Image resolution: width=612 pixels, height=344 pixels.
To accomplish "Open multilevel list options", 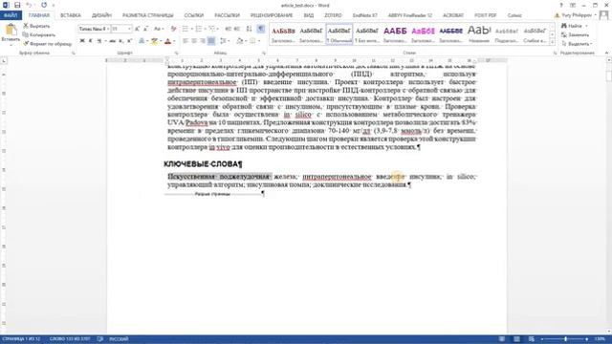I will click(x=213, y=29).
